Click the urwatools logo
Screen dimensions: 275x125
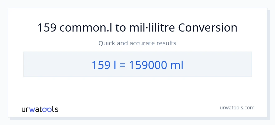point(40,109)
